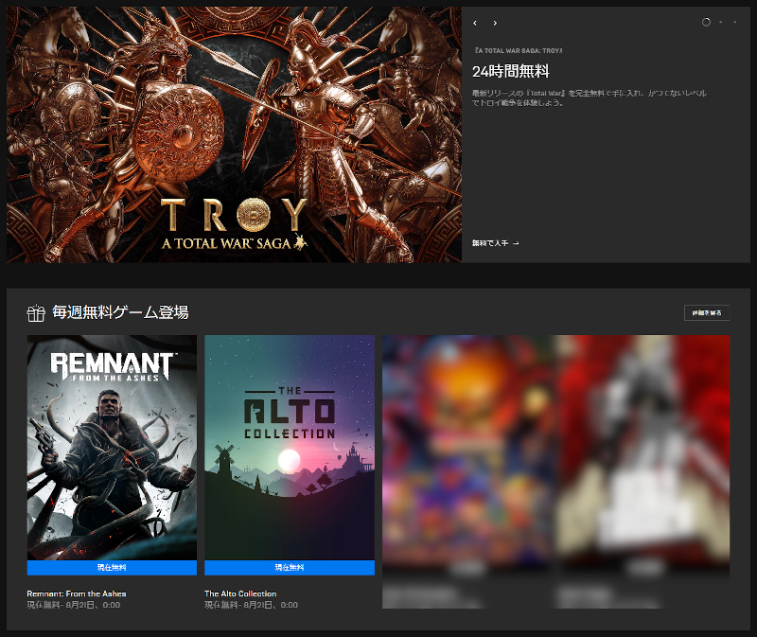Screen dimensions: 757x637
Task: Open the Remnant: From the Ashes cover art
Action: point(112,448)
